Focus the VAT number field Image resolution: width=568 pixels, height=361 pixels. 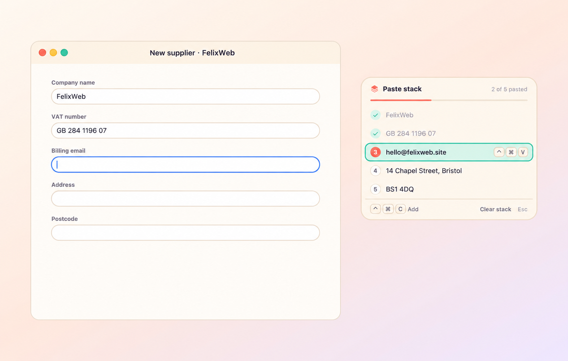click(x=186, y=130)
